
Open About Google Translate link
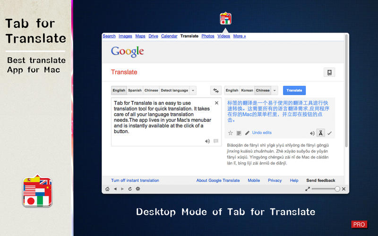pos(218,180)
